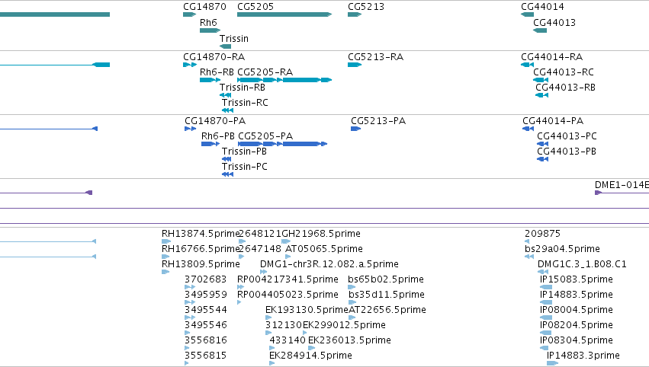Click protein CG44013-PC

(x=567, y=136)
